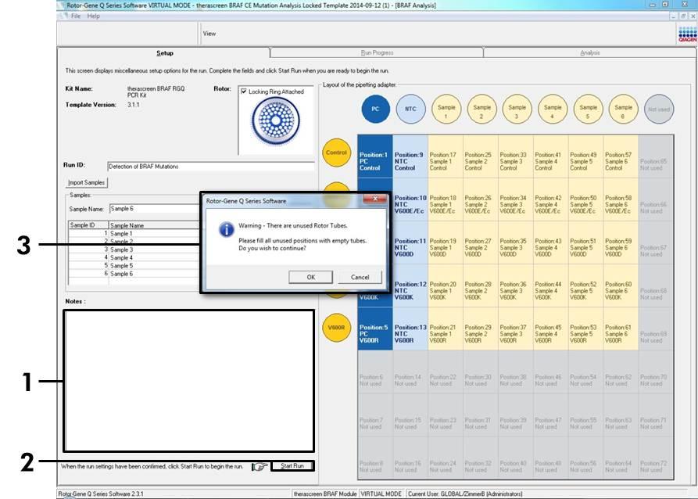Click Position:33 Sample 3 Control cell

(516, 156)
